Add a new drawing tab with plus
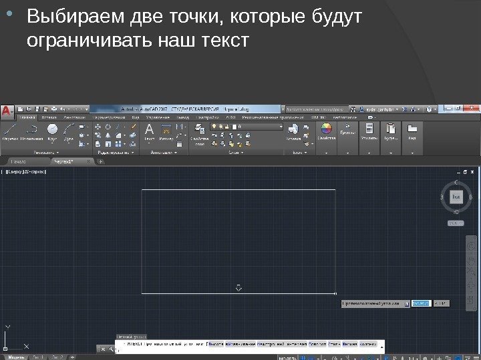The width and height of the screenshot is (481, 360). [x=101, y=161]
